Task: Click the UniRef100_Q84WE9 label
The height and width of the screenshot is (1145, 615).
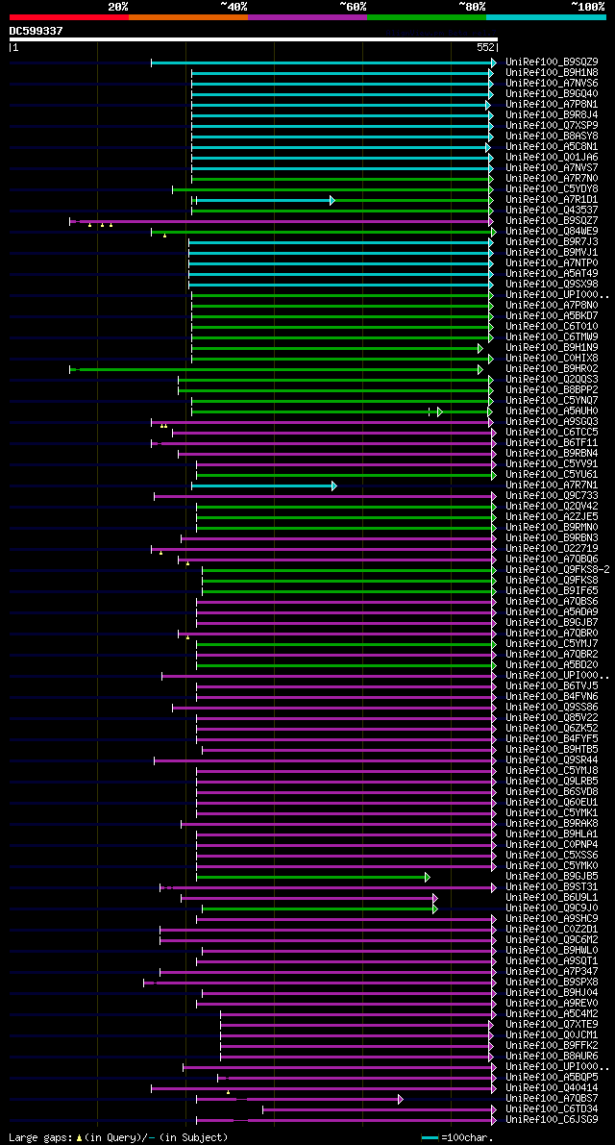Action: (x=553, y=232)
